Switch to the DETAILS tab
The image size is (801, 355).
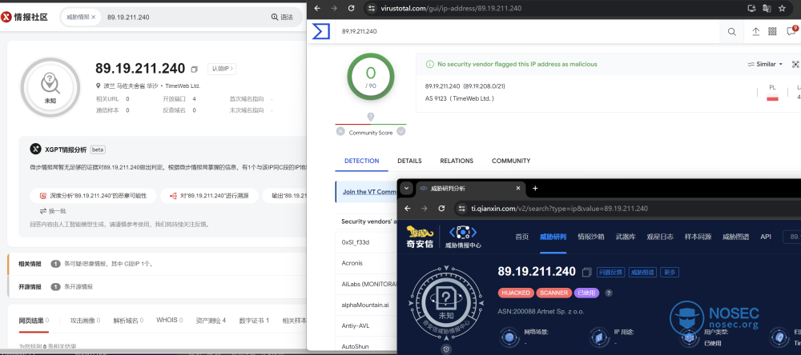pos(409,161)
